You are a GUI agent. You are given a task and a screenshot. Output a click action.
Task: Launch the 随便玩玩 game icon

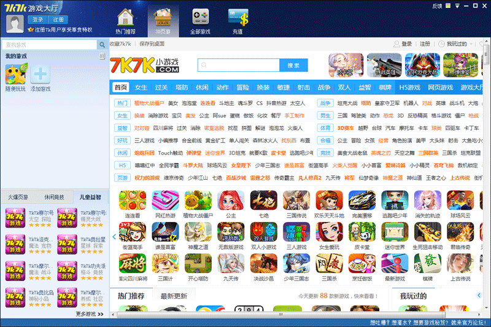[15, 74]
